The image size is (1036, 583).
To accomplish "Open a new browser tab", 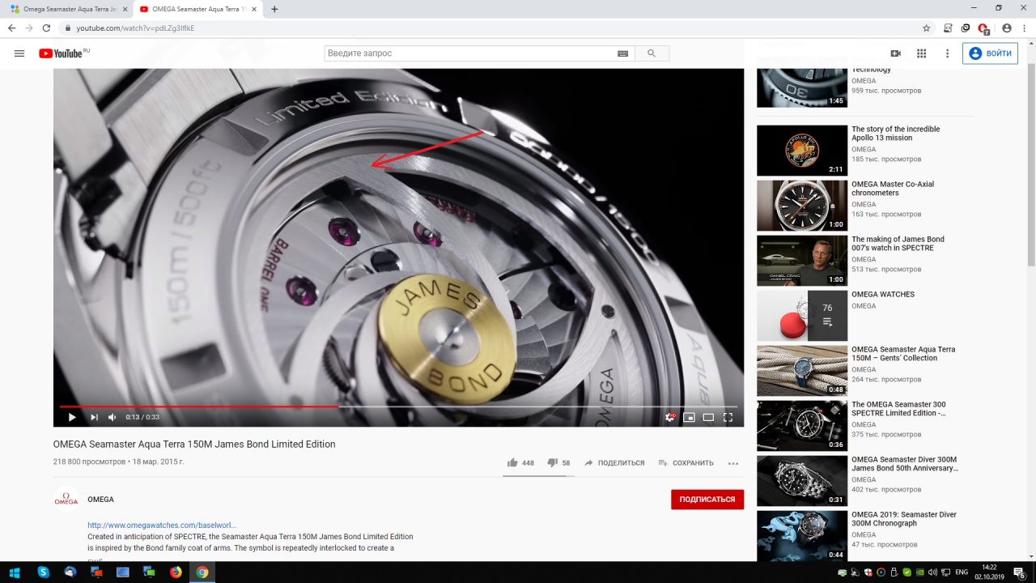I will (x=274, y=9).
